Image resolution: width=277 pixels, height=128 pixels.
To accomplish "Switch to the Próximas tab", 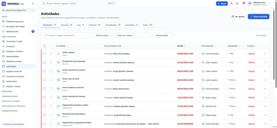I will pyautogui.click(x=95, y=25).
